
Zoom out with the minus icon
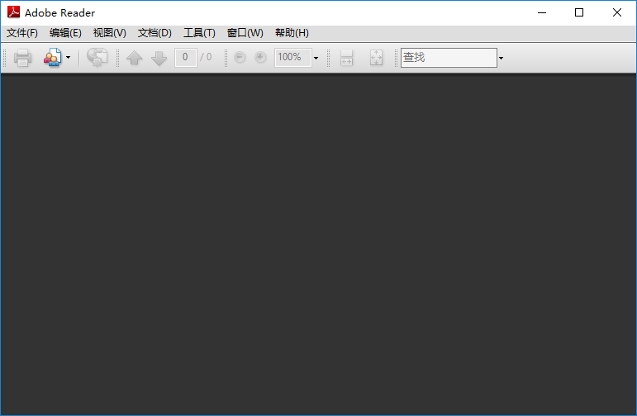tap(240, 57)
